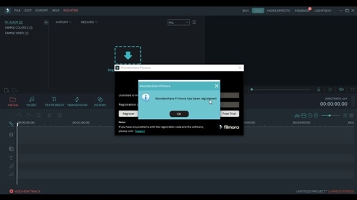This screenshot has width=357, height=200.
Task: Click the timeline ruler at 00:01:00:00
Action: click(81, 122)
